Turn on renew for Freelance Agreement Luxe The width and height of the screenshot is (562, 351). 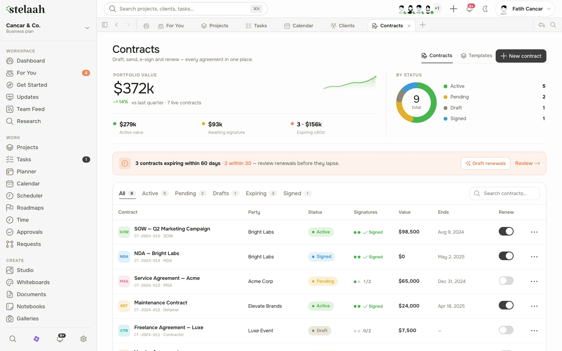tap(506, 330)
